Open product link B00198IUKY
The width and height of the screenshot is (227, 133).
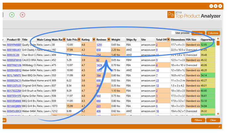point(14,50)
